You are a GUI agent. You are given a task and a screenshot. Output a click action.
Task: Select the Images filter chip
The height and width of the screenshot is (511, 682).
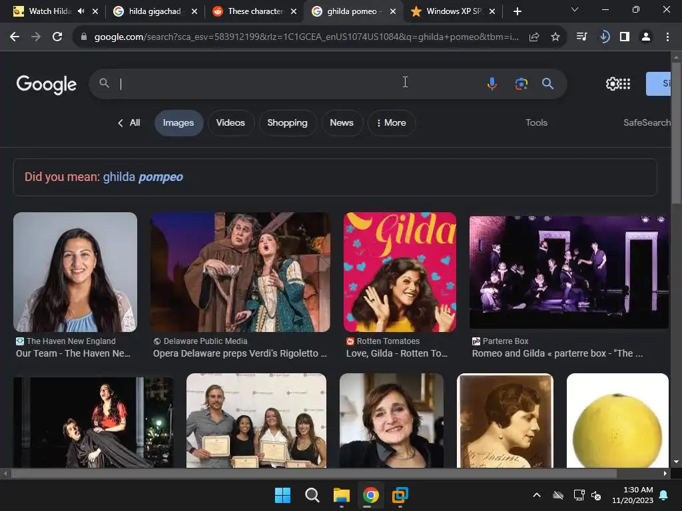coord(178,123)
